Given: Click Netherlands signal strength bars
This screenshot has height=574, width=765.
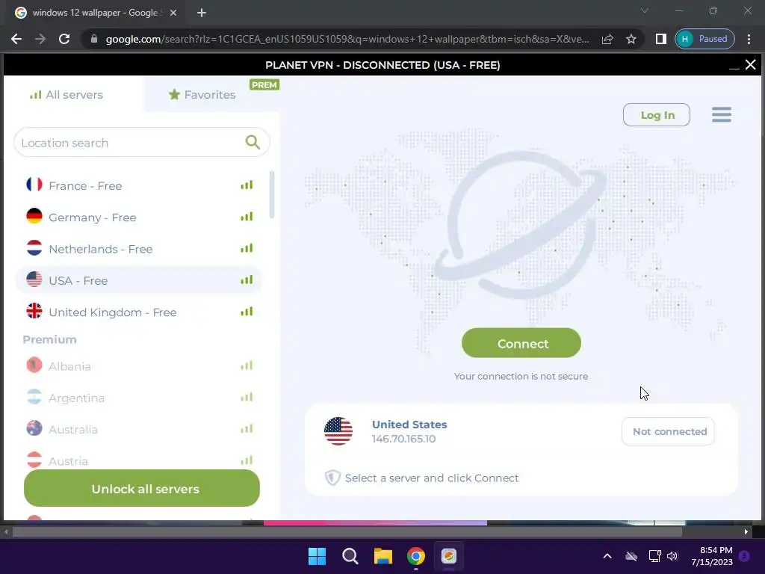Looking at the screenshot, I should tap(247, 248).
